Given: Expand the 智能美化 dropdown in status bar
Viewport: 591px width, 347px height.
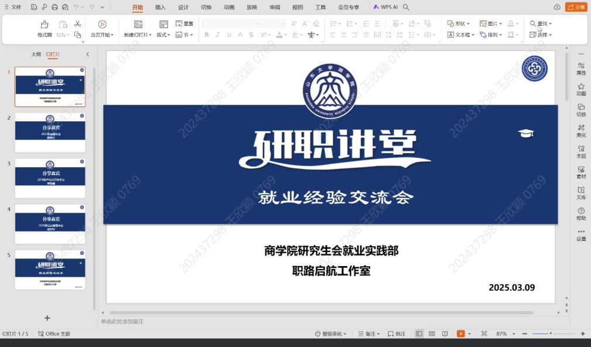Looking at the screenshot, I should pos(331,334).
